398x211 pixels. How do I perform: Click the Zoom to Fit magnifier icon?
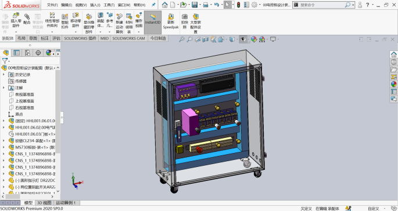coord(181,39)
